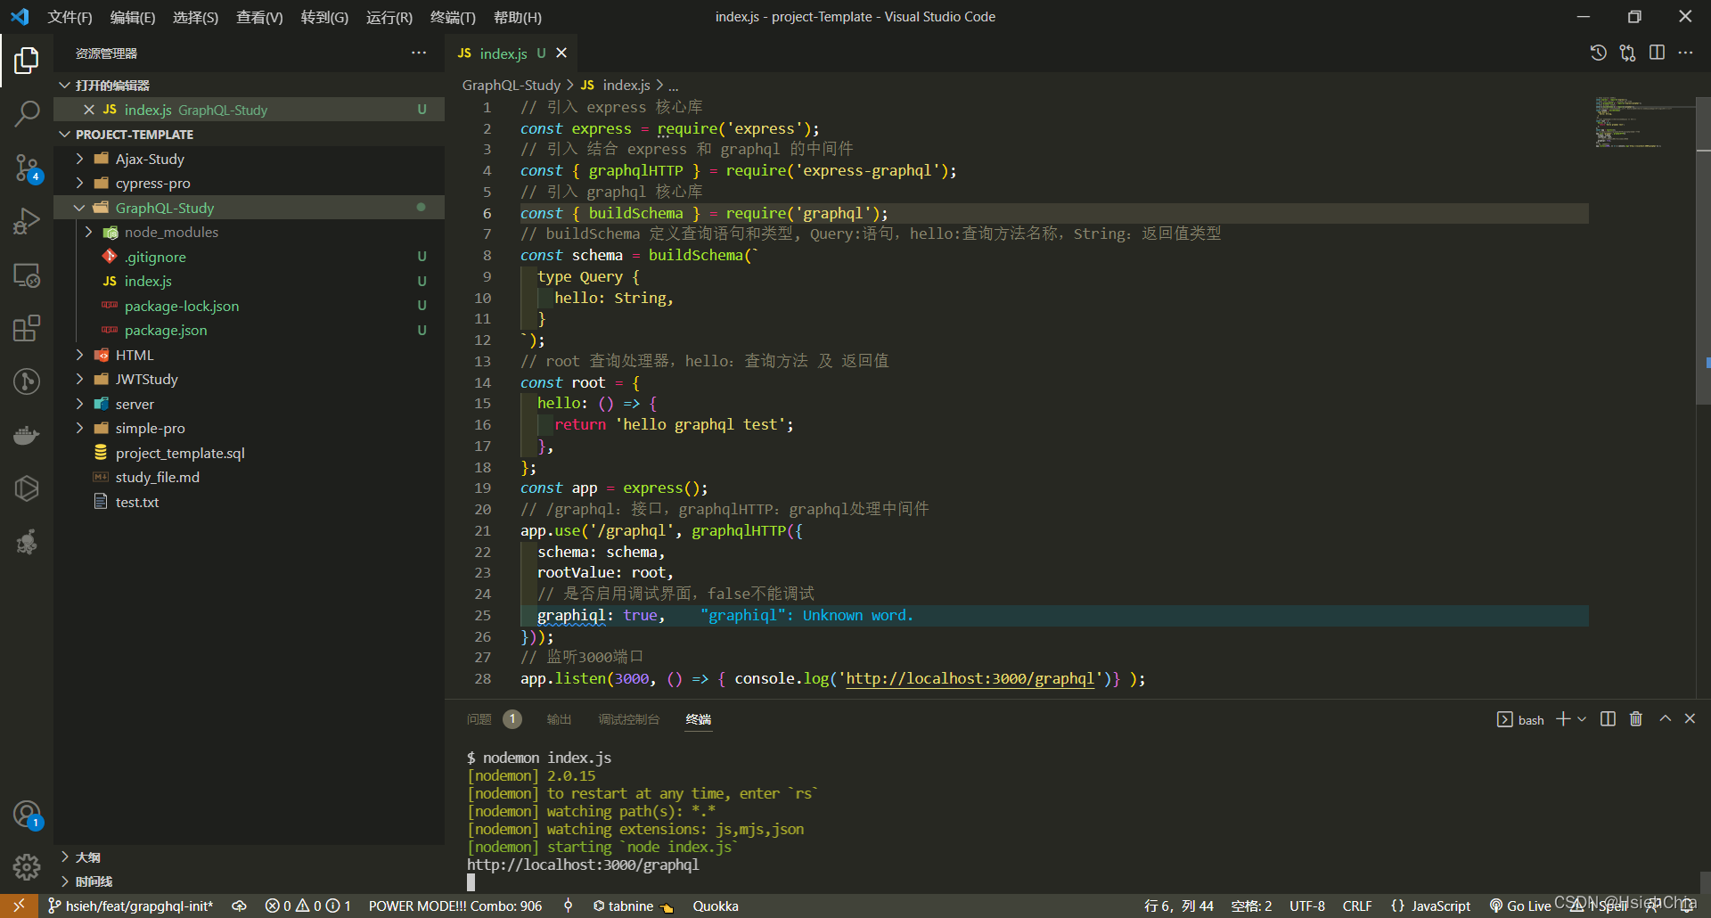Collapse the GraphQL-Study folder
Screen dimensions: 1711x918
click(250, 208)
